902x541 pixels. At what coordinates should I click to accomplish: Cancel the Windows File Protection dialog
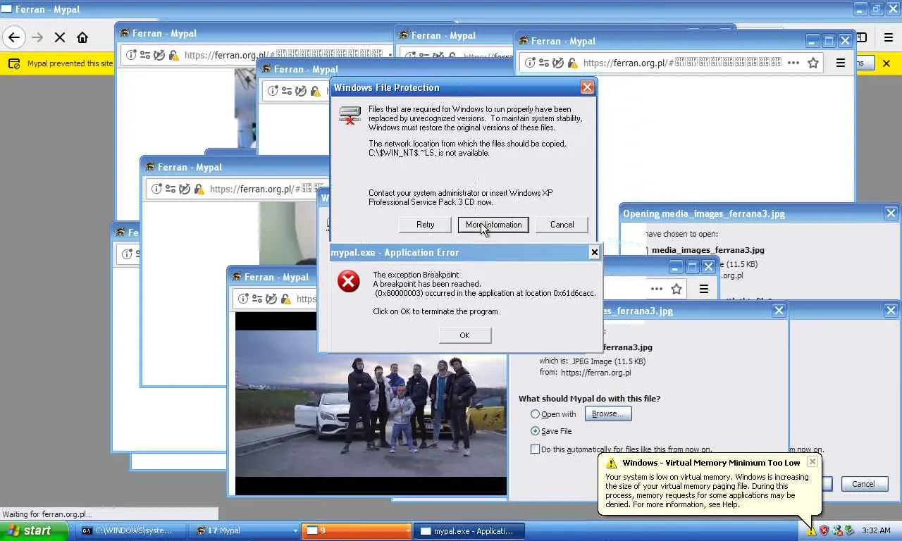click(x=562, y=225)
